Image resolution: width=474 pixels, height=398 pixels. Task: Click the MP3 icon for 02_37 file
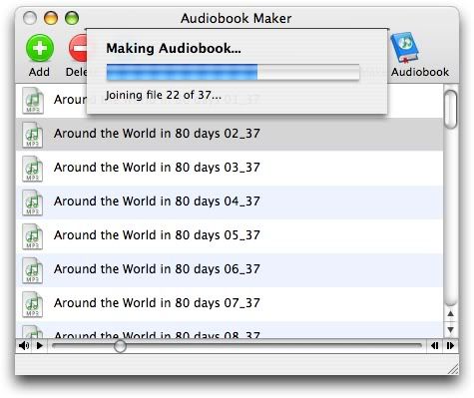pos(33,135)
